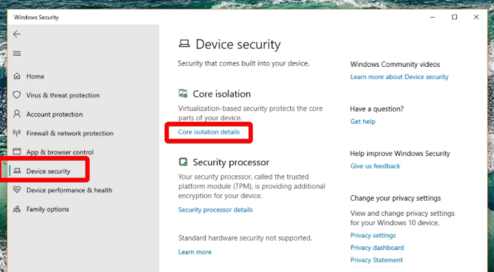Viewport: 494px width, 272px height.
Task: Click the App & browser control window icon
Action: click(17, 152)
